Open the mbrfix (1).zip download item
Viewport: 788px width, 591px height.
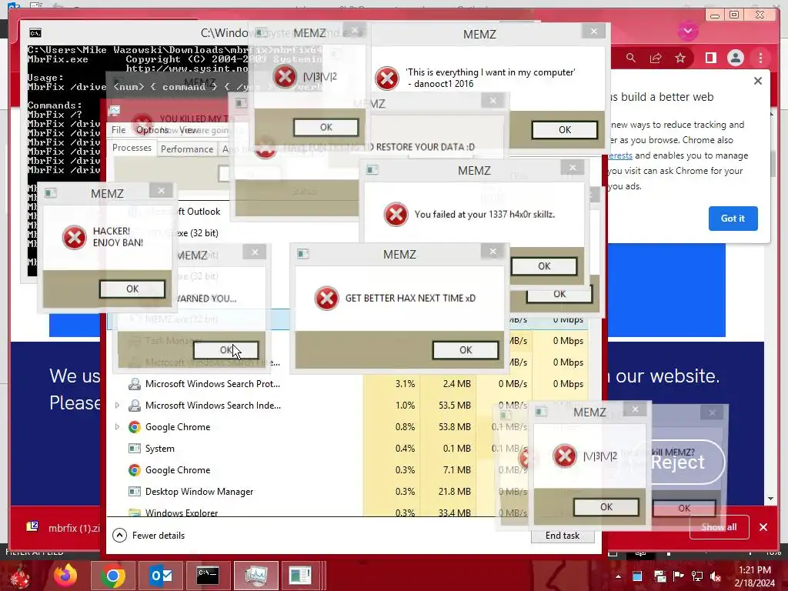pos(63,528)
